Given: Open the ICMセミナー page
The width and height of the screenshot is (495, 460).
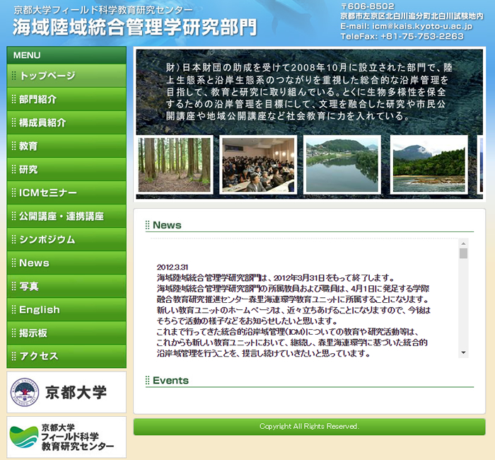Looking at the screenshot, I should click(66, 192).
